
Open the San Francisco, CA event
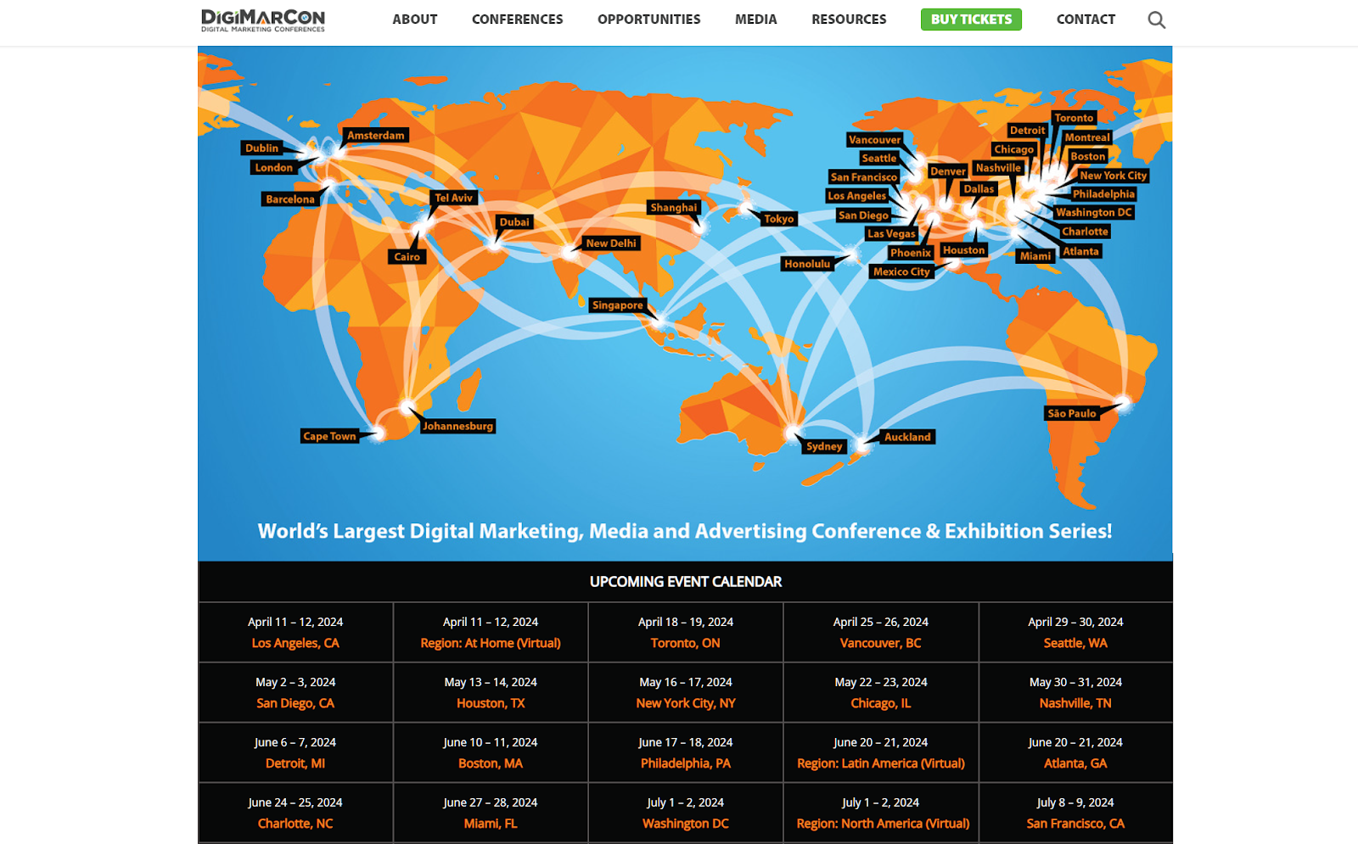(1075, 824)
